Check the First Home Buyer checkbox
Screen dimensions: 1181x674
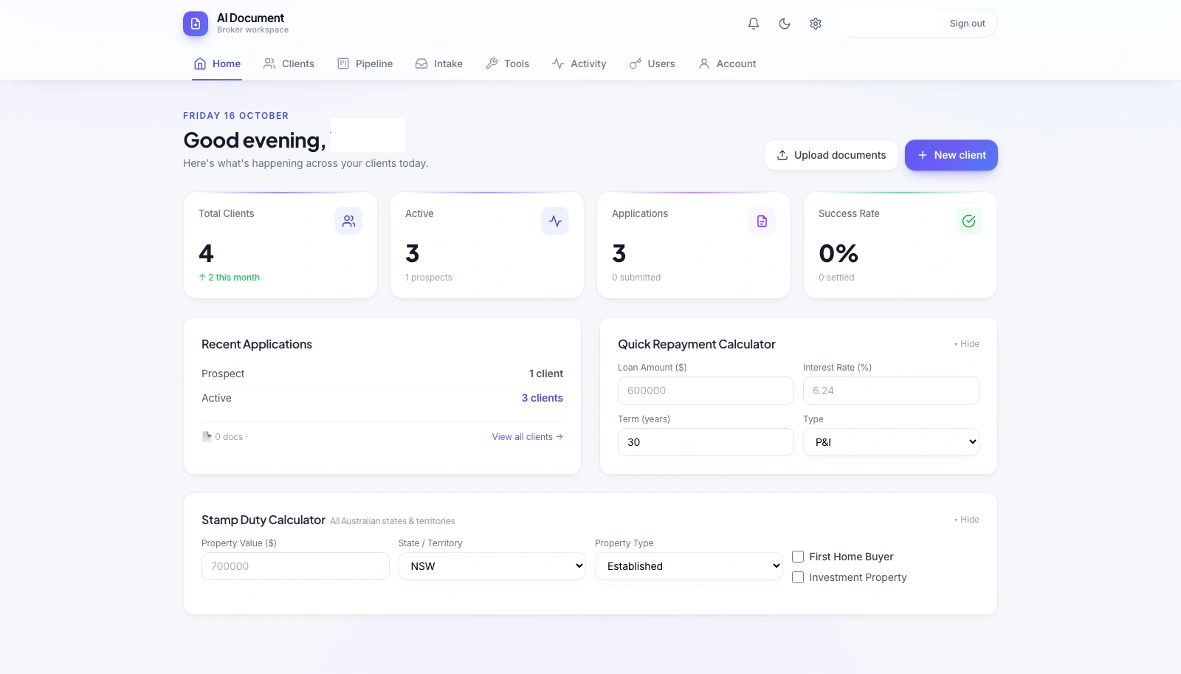click(x=798, y=557)
